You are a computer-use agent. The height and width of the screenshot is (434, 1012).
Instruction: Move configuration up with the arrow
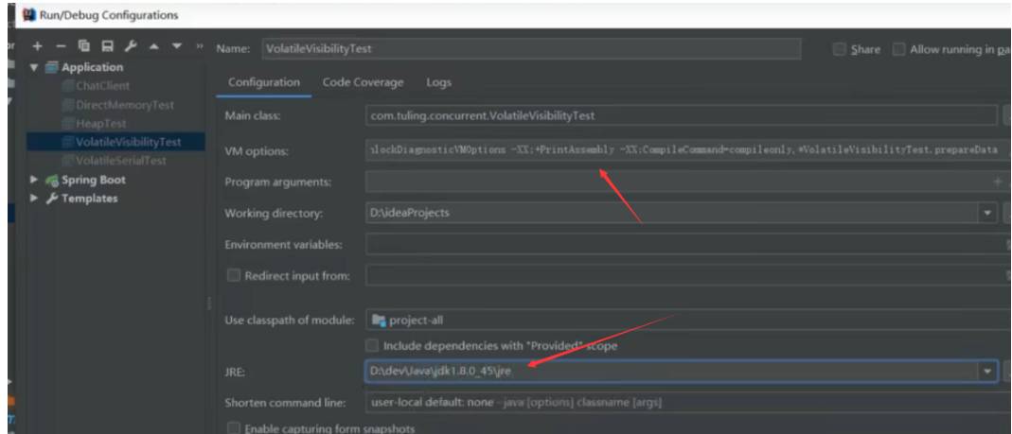[x=153, y=47]
